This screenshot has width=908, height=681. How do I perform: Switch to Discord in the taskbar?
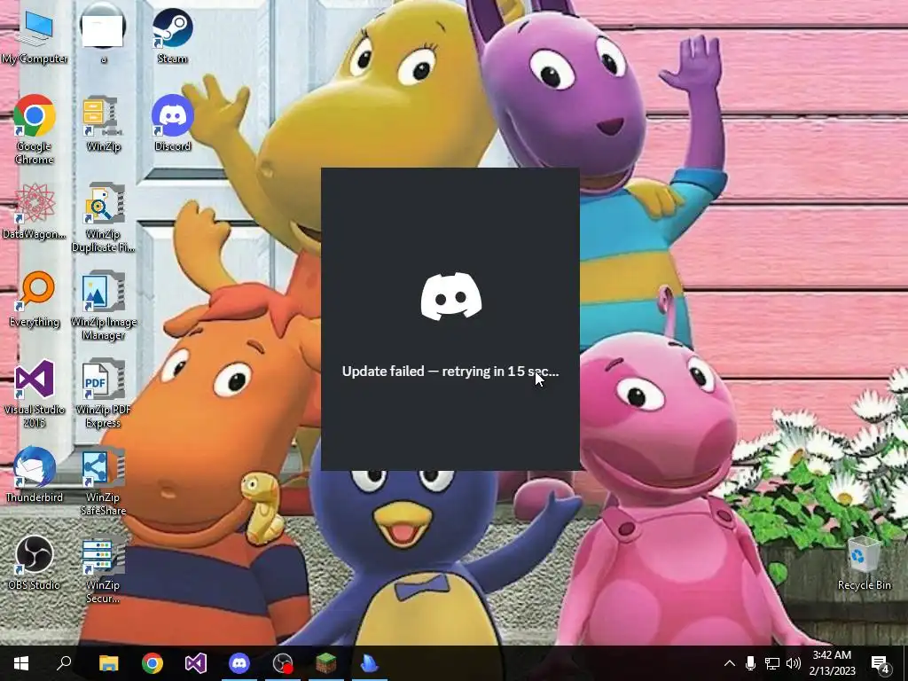click(239, 663)
